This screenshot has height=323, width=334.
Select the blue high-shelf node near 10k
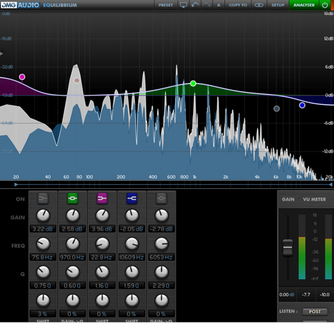point(302,105)
